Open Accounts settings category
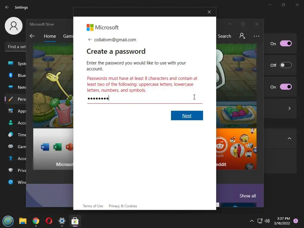The width and height of the screenshot is (304, 228). tap(16, 123)
